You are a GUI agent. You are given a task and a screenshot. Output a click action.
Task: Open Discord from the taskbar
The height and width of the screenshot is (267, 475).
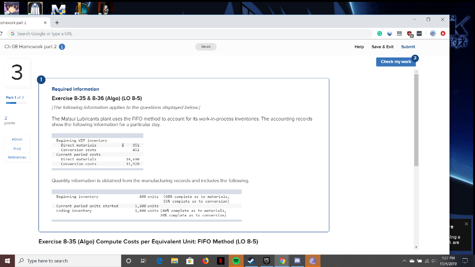pyautogui.click(x=297, y=261)
